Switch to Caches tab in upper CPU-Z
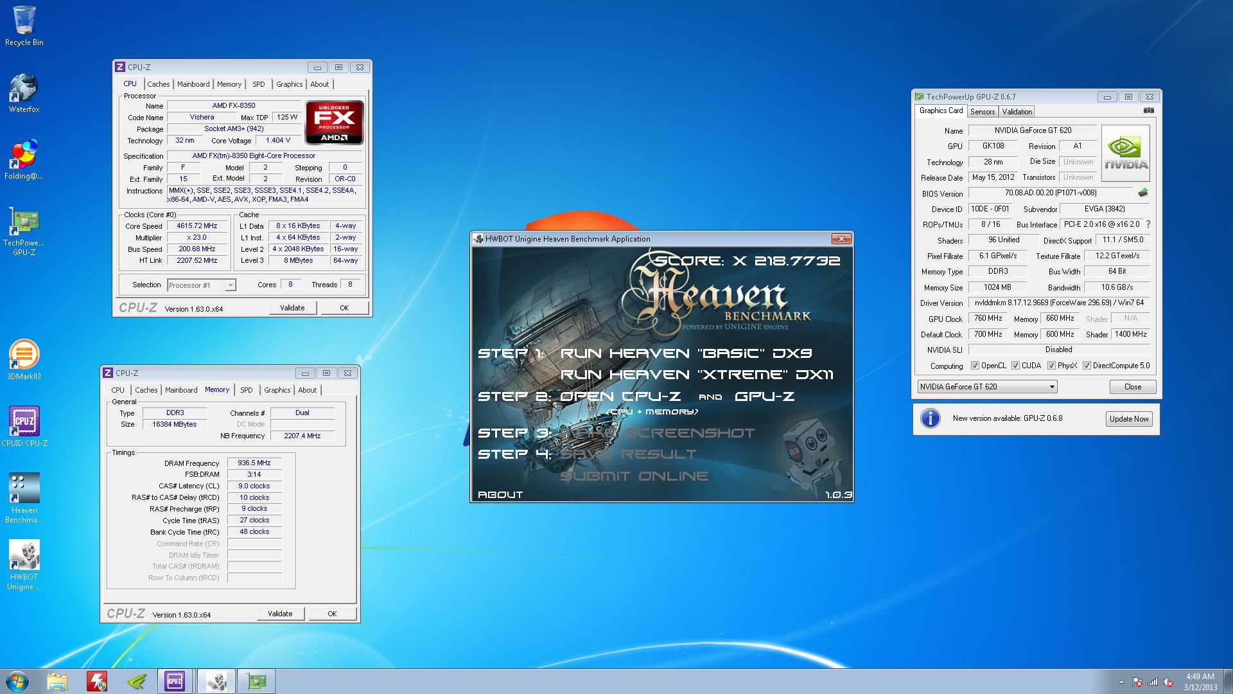 point(158,84)
